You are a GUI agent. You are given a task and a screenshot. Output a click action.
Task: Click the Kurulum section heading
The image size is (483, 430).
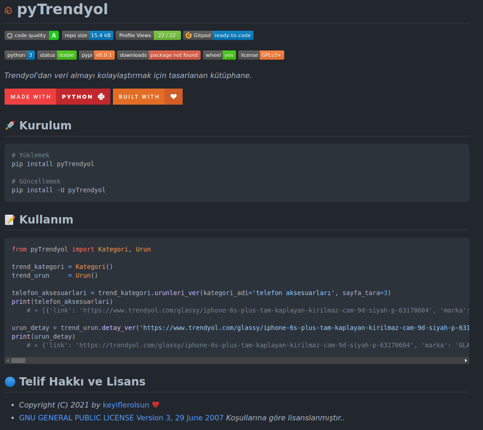click(45, 125)
